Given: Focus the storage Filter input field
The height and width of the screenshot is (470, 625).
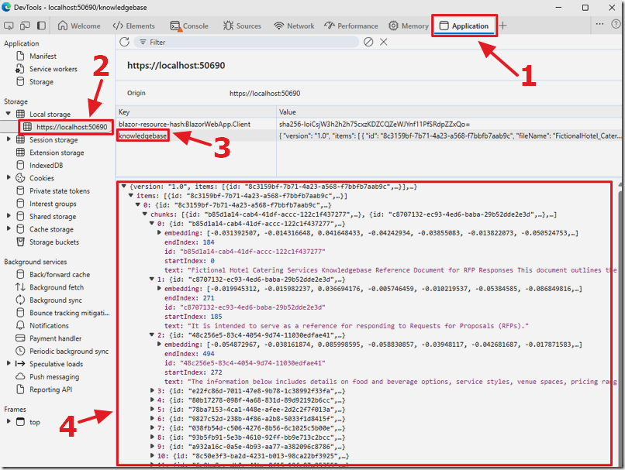Looking at the screenshot, I should pos(247,42).
